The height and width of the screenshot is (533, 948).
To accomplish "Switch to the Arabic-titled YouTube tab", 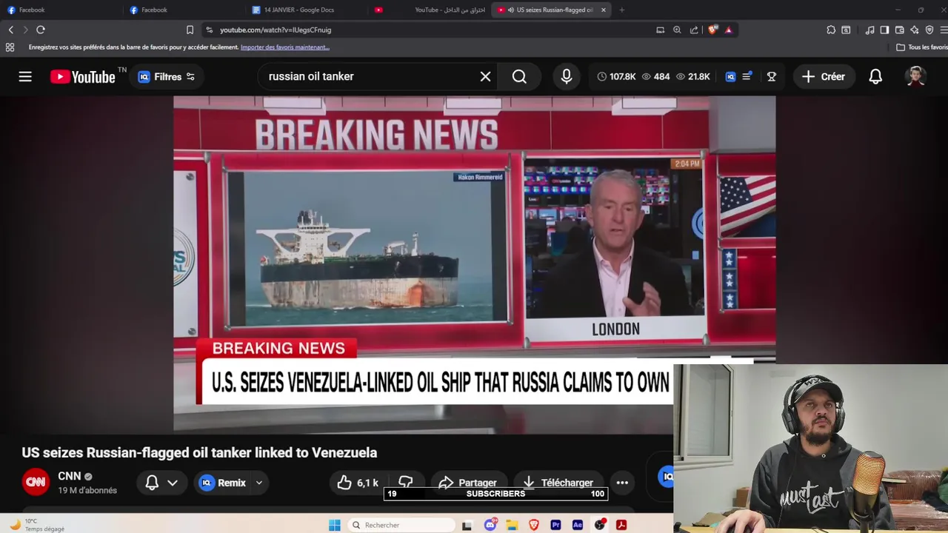I will tap(430, 10).
